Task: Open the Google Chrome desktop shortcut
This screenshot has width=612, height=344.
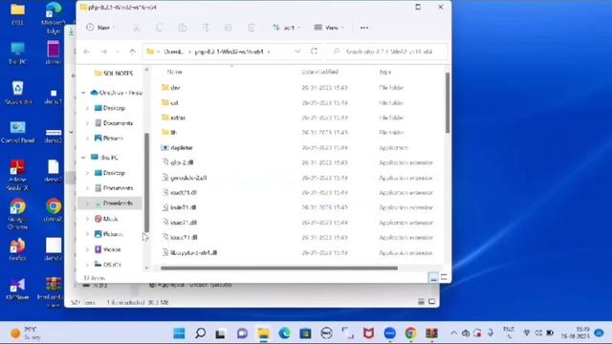Action: [17, 214]
